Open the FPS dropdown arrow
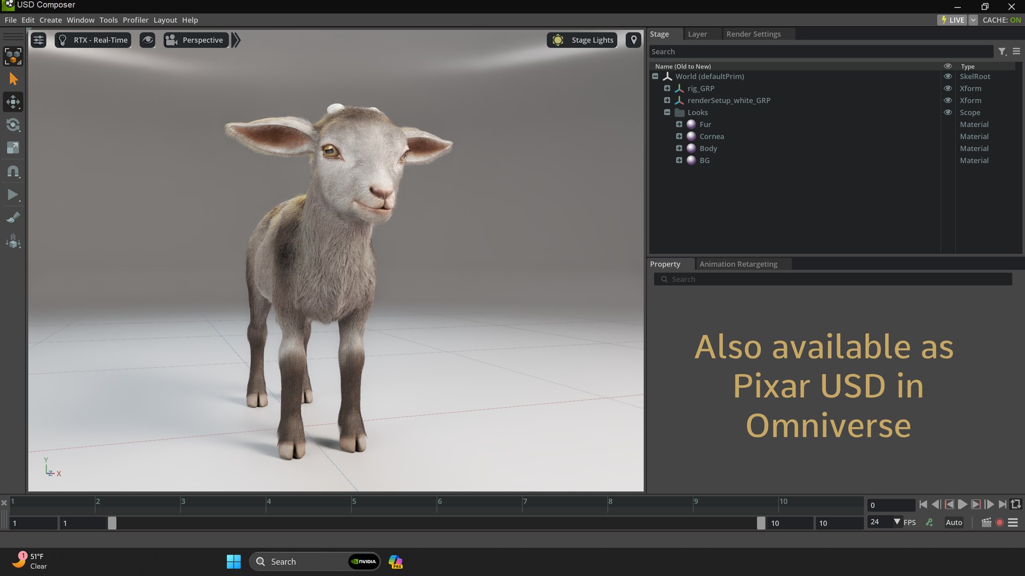The height and width of the screenshot is (576, 1025). [897, 522]
